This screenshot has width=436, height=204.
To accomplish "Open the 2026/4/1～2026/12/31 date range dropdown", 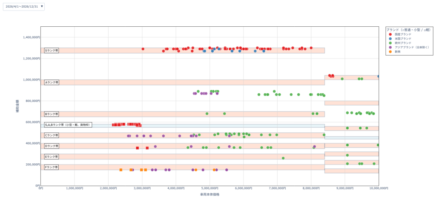I will [21, 7].
